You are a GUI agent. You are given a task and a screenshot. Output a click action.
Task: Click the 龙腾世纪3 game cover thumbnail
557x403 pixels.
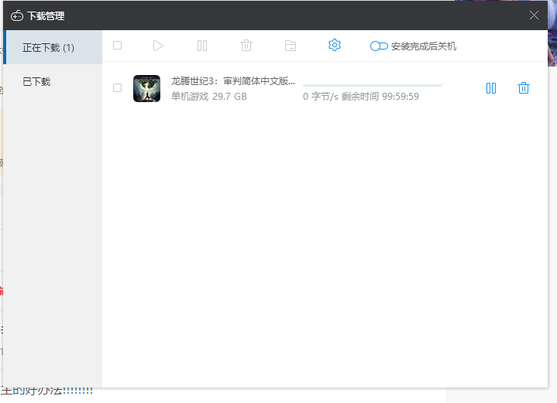tap(146, 88)
